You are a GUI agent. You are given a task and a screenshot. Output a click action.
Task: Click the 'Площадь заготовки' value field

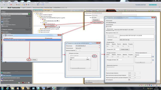point(119,60)
